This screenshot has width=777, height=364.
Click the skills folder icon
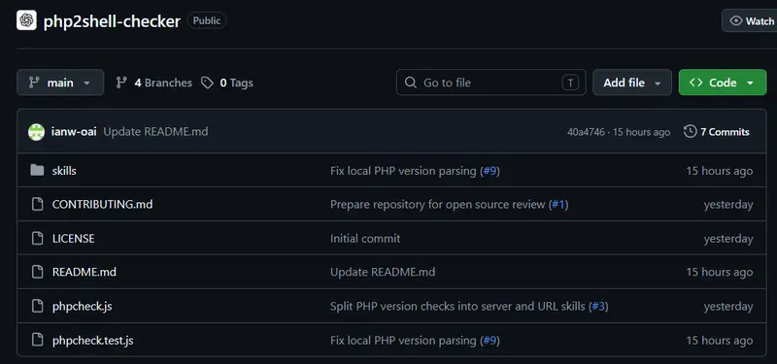point(37,171)
